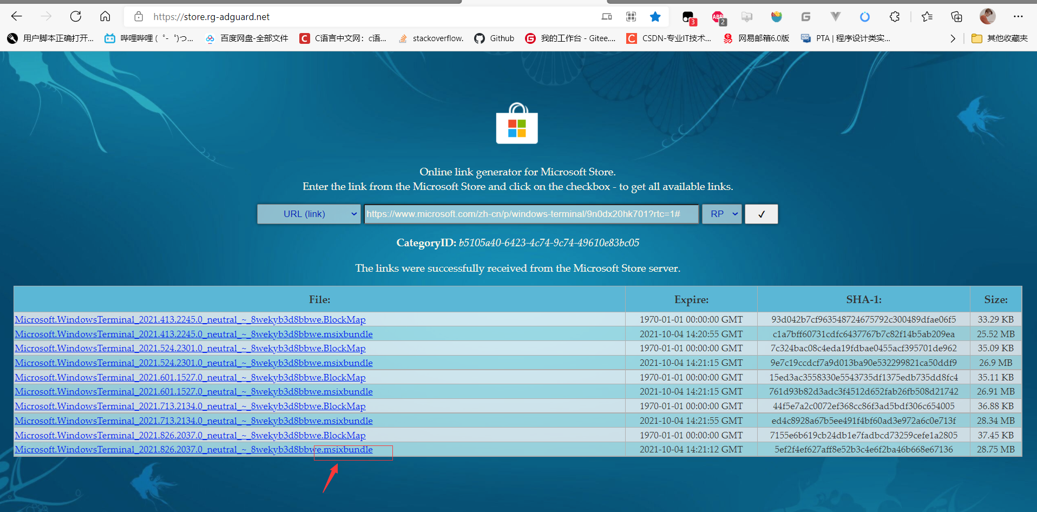This screenshot has height=512, width=1037.
Task: Click the grey V extension icon
Action: 836,17
